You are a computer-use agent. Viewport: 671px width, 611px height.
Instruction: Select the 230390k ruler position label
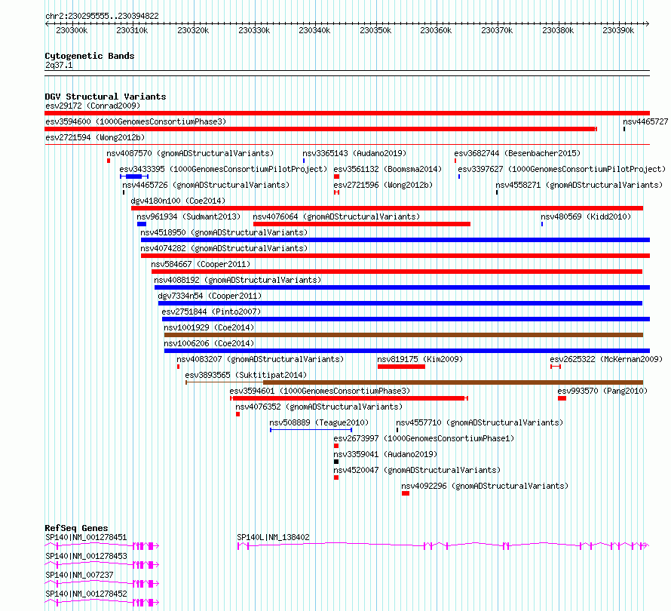[618, 30]
